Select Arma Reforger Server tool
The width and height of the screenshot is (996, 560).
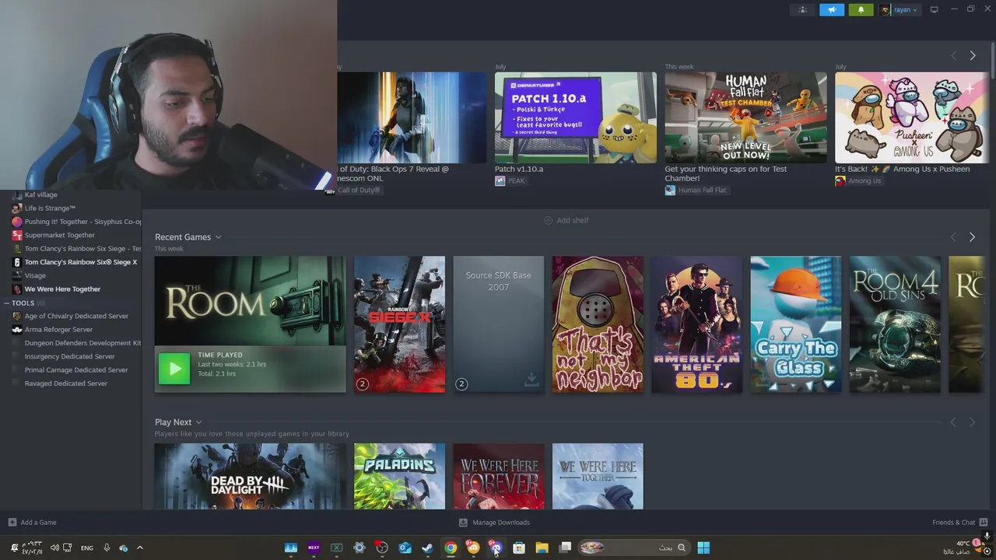[58, 329]
